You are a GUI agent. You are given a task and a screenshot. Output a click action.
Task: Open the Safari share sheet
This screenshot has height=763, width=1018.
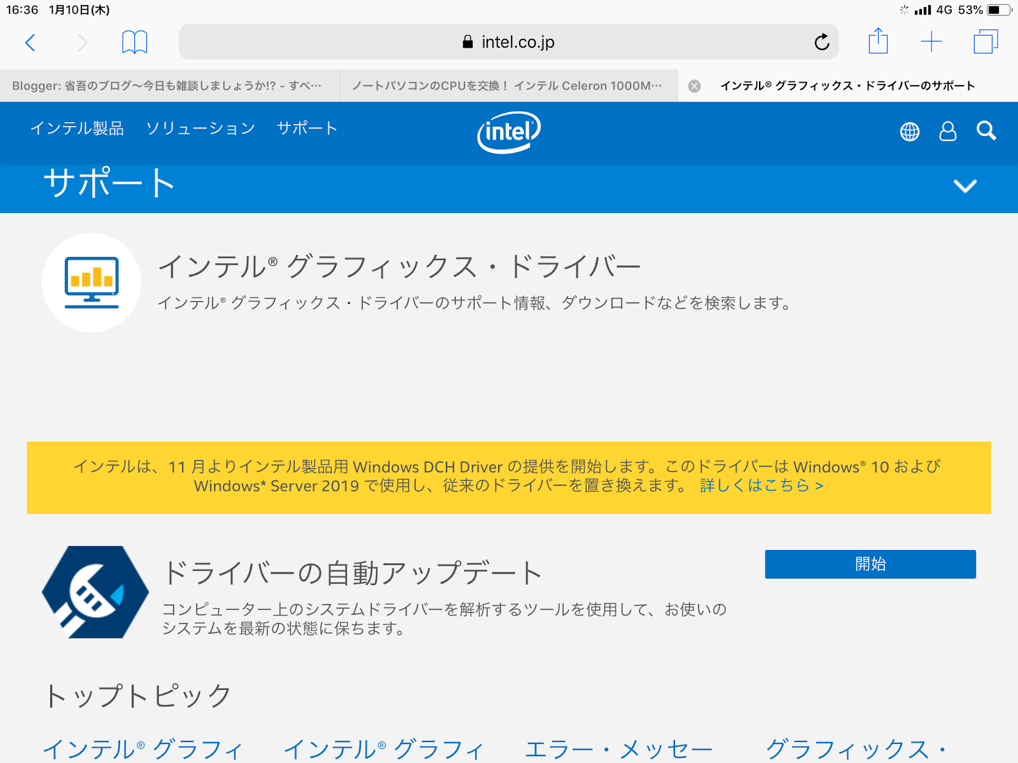878,41
